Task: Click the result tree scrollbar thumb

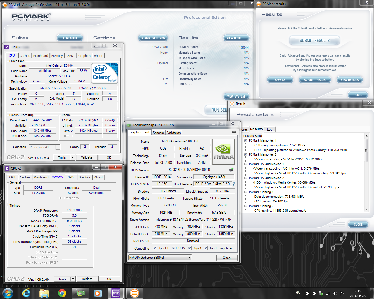Action: tap(366, 150)
